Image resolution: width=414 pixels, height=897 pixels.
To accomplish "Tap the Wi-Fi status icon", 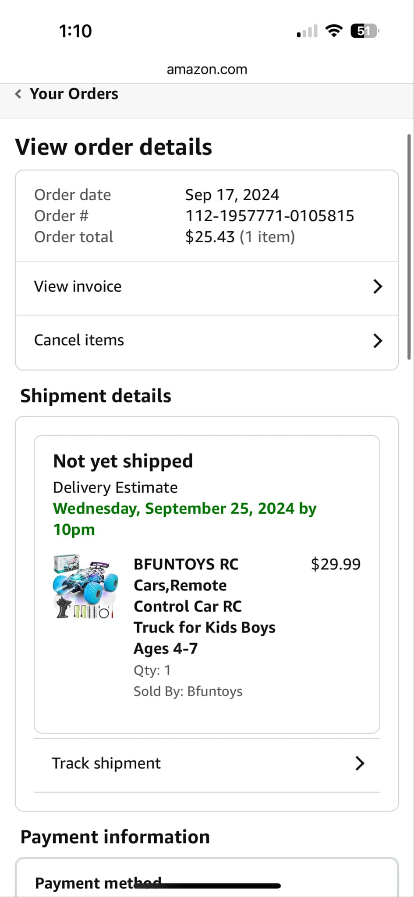I will point(333,31).
